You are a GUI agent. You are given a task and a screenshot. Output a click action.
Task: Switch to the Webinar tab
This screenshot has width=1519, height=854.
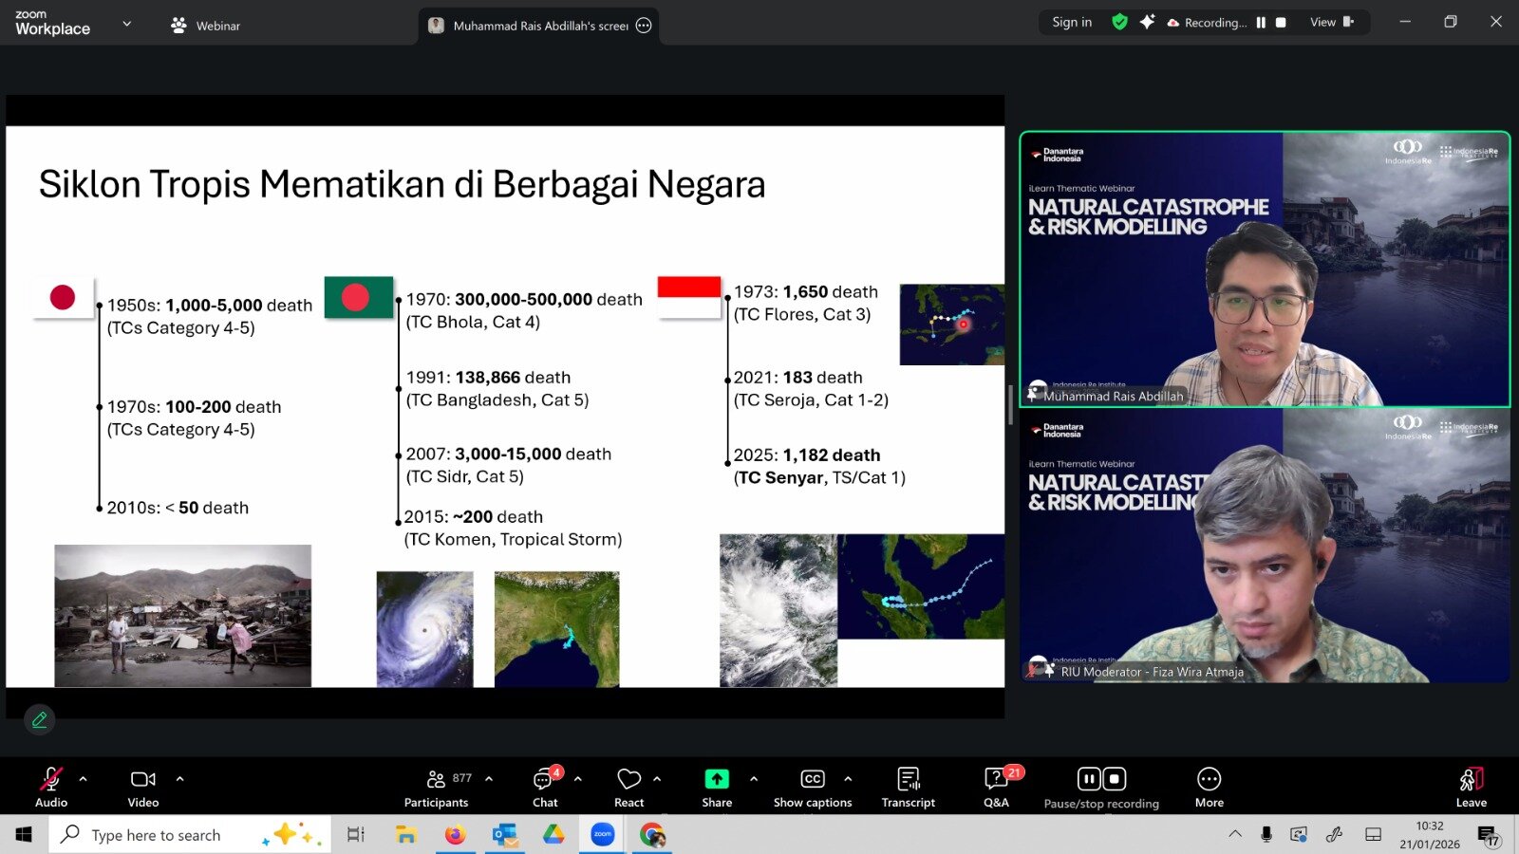pyautogui.click(x=204, y=25)
